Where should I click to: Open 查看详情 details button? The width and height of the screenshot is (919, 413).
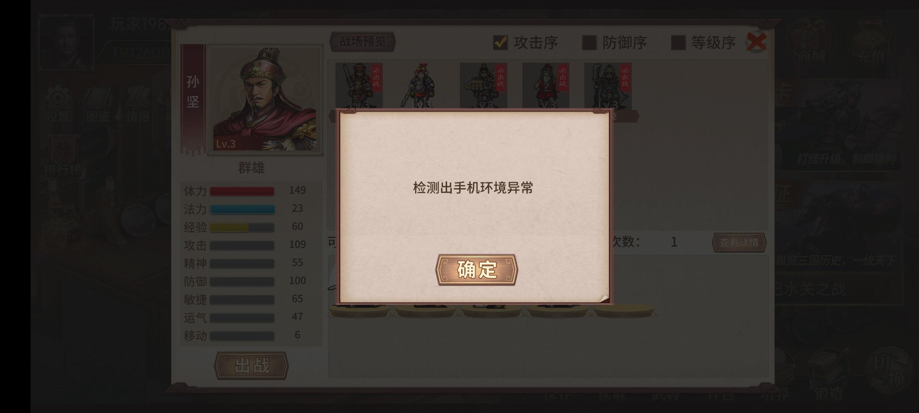(x=739, y=242)
